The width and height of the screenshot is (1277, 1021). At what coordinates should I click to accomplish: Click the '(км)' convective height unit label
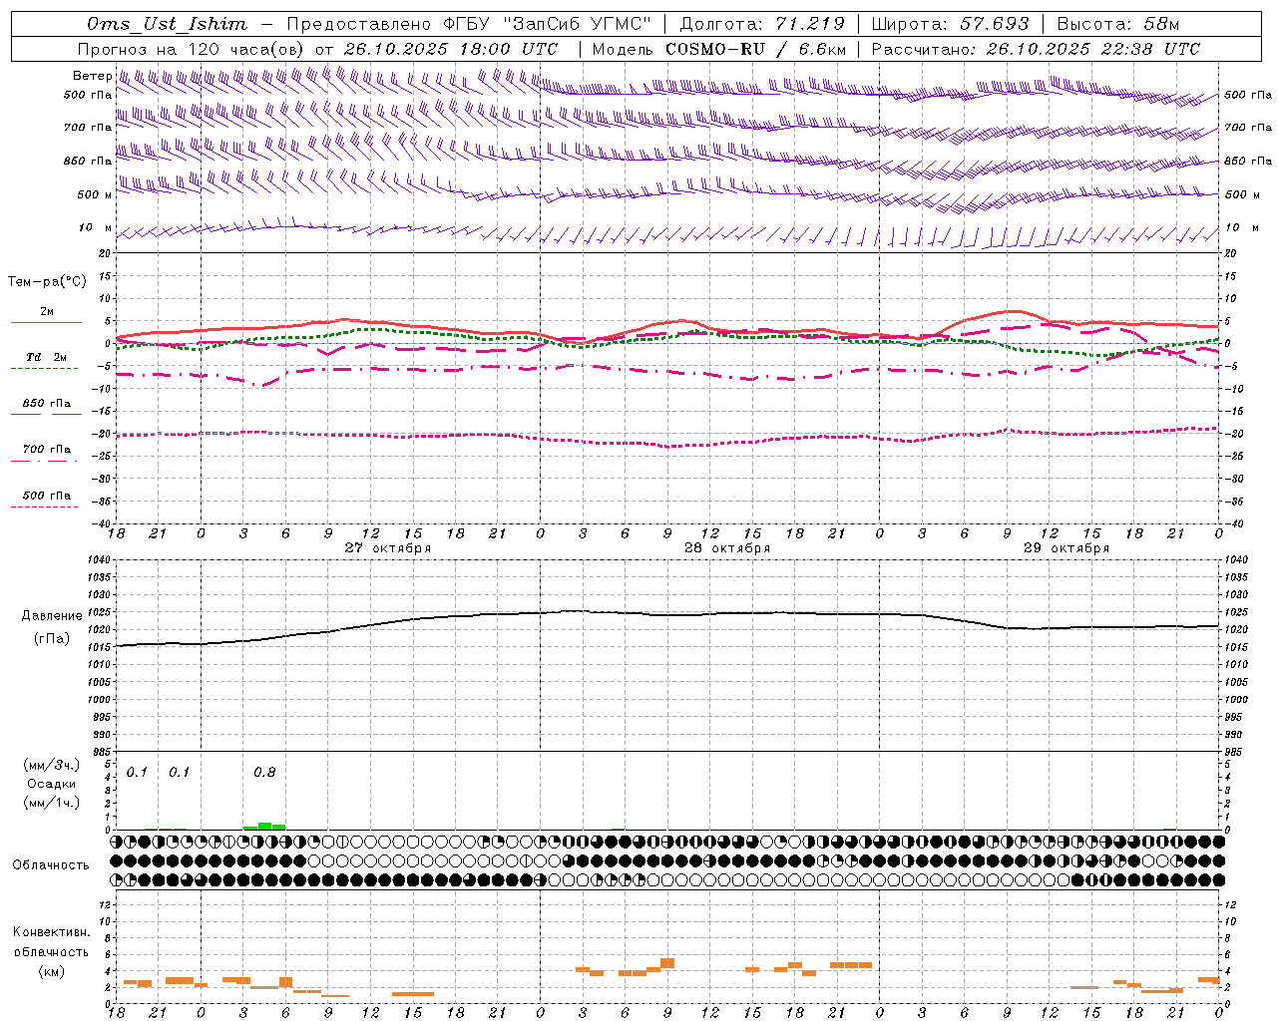(52, 971)
